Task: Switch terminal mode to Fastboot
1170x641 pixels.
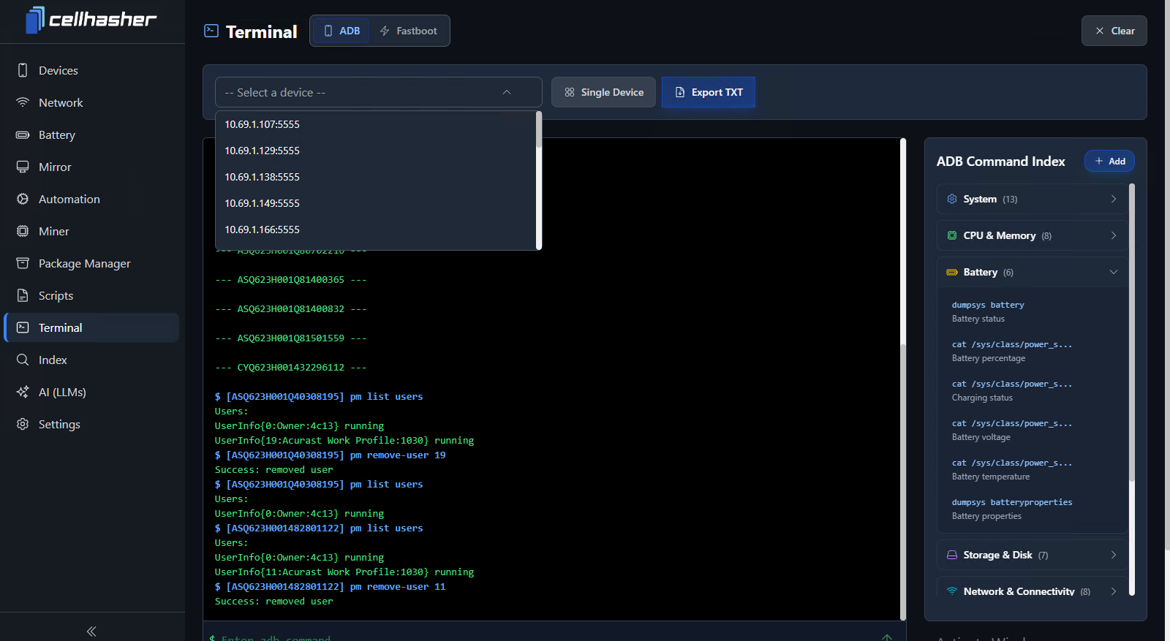Action: coord(409,31)
